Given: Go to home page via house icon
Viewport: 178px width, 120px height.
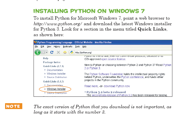Looking at the screenshot, I should pos(65,52).
